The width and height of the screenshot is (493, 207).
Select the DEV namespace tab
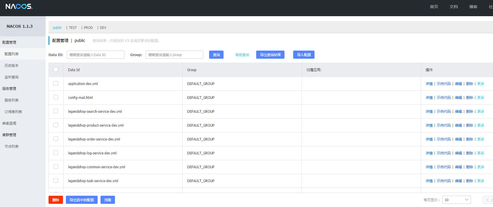click(x=103, y=28)
